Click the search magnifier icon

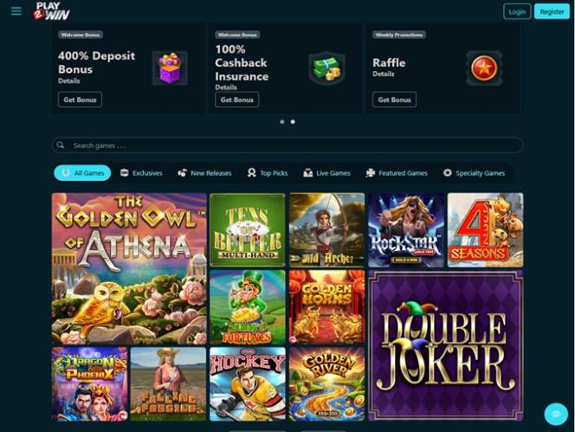pos(60,145)
